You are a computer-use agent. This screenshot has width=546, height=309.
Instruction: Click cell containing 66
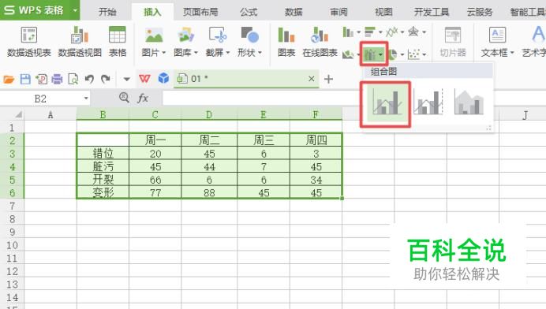[x=155, y=180]
